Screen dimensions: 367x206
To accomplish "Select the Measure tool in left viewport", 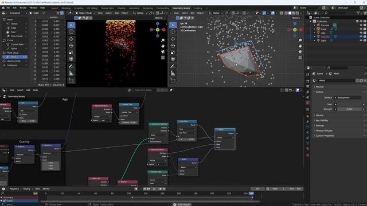I will (71, 73).
